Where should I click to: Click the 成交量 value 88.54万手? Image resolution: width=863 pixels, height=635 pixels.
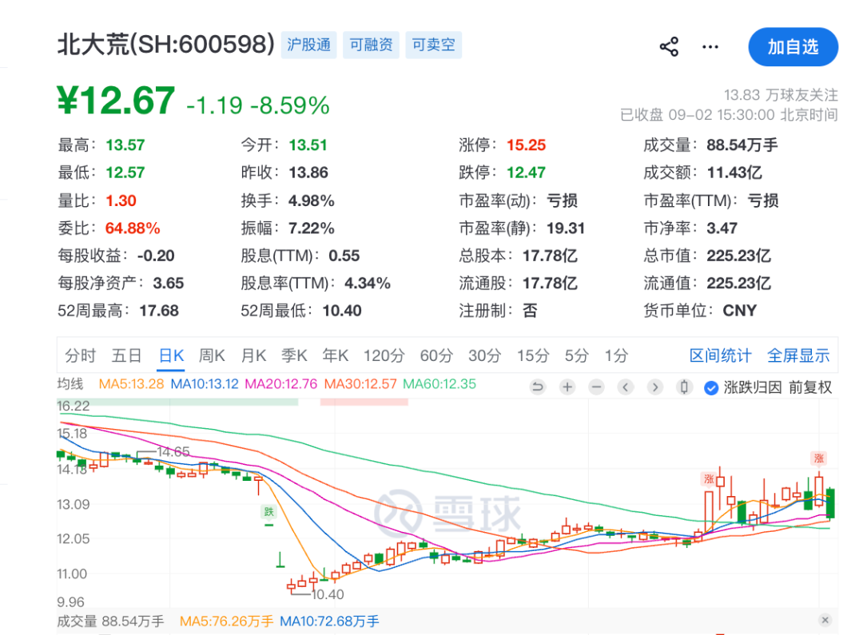click(742, 145)
